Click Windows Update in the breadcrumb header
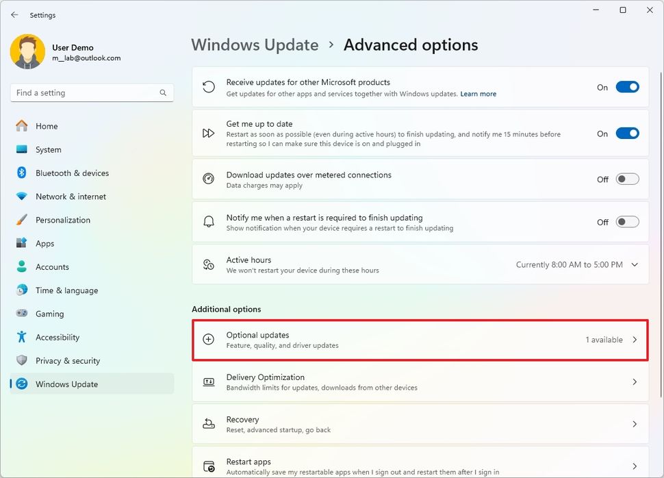664x478 pixels. pyautogui.click(x=255, y=45)
